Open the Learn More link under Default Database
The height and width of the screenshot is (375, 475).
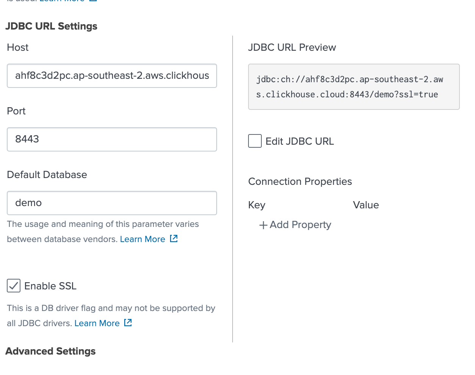click(142, 239)
